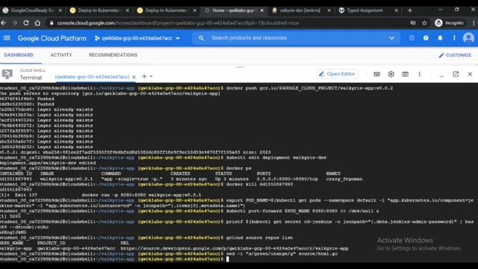This screenshot has height=269, width=478.
Task: Switch to the ACTIVITY tab
Action: (x=61, y=55)
